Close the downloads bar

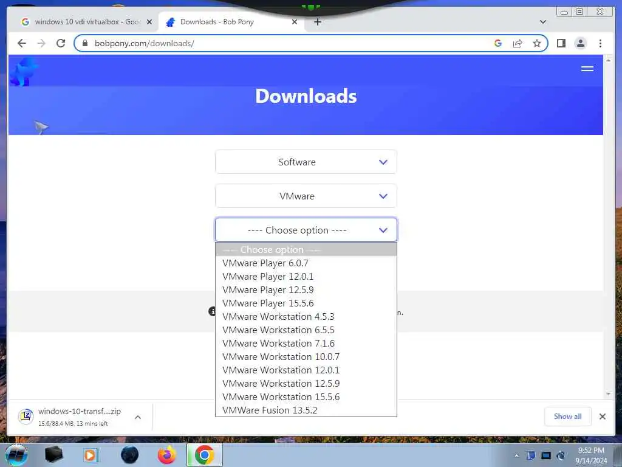pyautogui.click(x=602, y=416)
